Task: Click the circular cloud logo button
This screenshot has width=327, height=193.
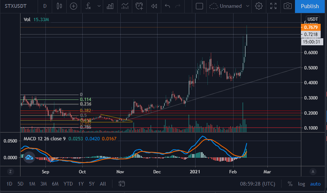Action: pos(29,157)
